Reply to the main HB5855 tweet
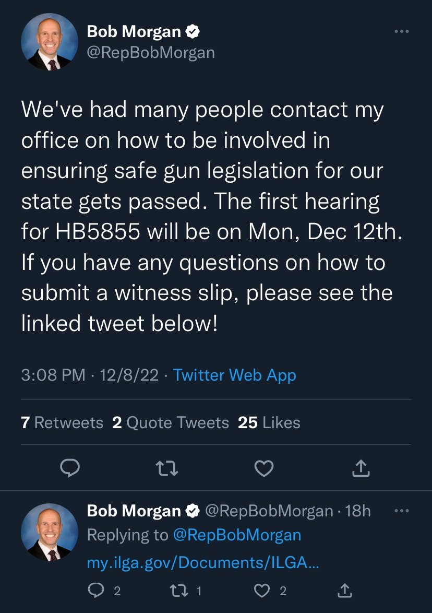432x613 pixels. [x=70, y=468]
